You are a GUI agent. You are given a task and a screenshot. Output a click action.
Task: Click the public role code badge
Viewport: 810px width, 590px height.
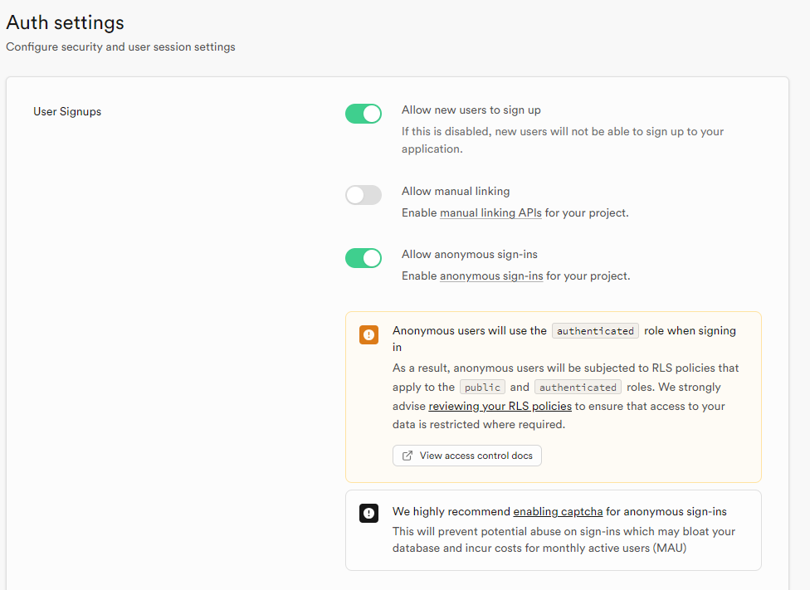(482, 388)
